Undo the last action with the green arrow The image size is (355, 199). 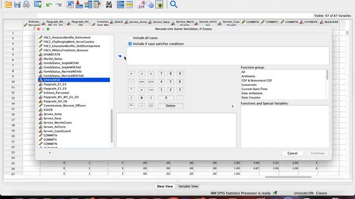tap(49, 4)
